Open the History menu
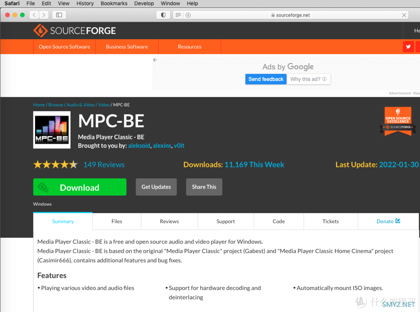Viewport: 420px width, 312px height. click(x=85, y=4)
